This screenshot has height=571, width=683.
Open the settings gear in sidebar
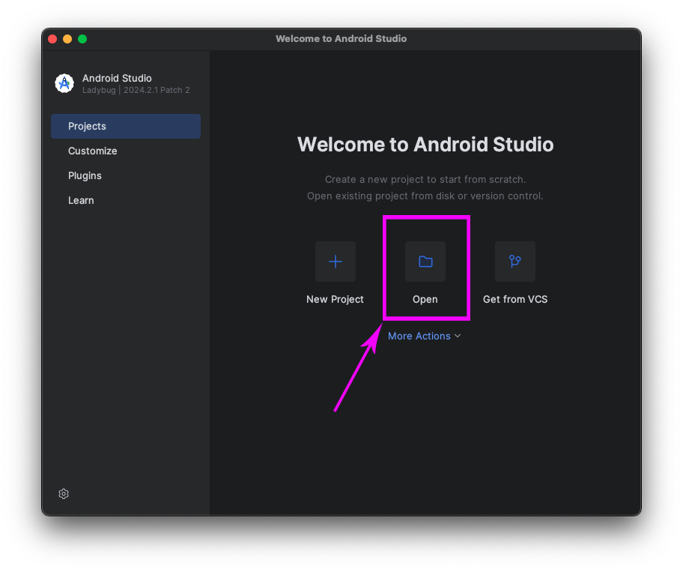pos(64,493)
